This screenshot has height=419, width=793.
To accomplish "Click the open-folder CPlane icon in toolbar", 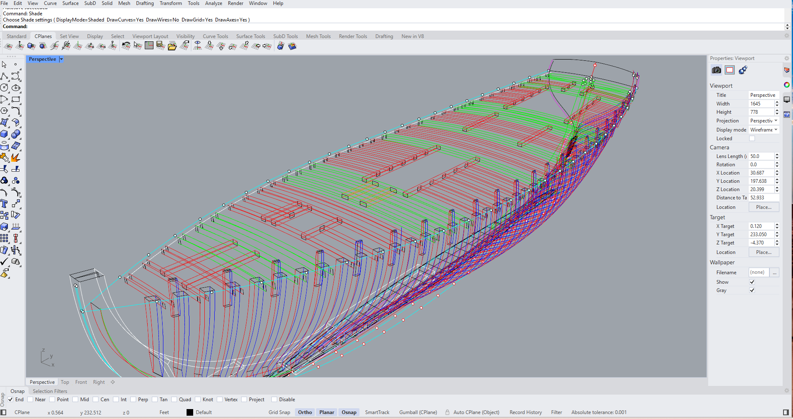I will coord(172,46).
